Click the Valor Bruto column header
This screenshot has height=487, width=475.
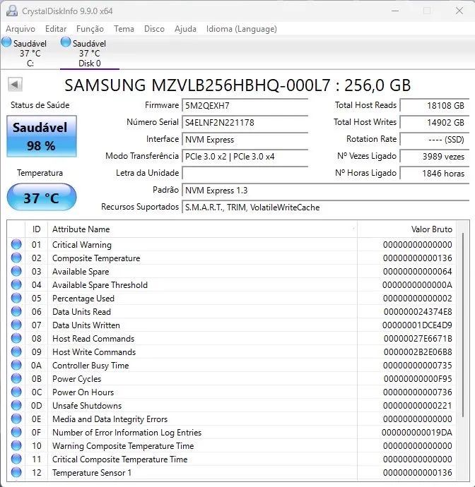pos(407,229)
